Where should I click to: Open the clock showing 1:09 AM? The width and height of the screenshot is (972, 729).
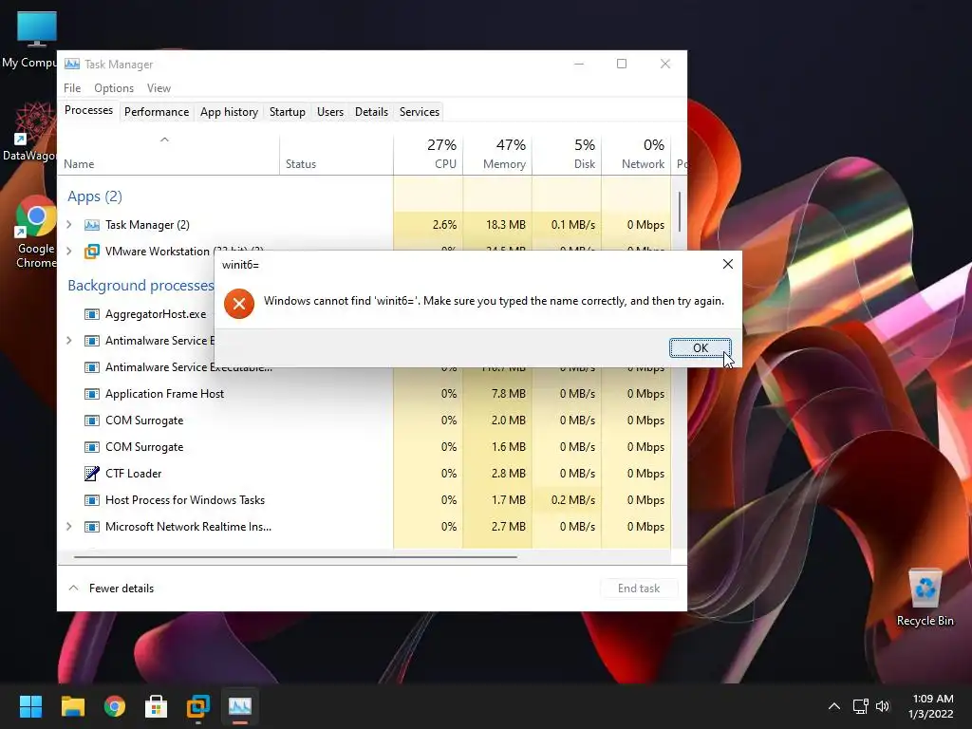pyautogui.click(x=931, y=706)
